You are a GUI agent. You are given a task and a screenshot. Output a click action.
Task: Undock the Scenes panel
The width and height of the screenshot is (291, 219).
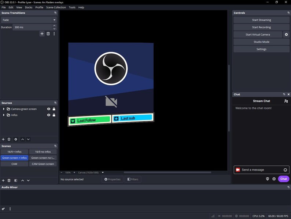click(55, 146)
